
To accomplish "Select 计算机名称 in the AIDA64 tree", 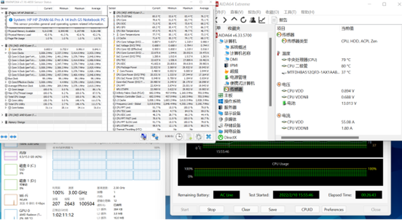I will coord(238,53).
